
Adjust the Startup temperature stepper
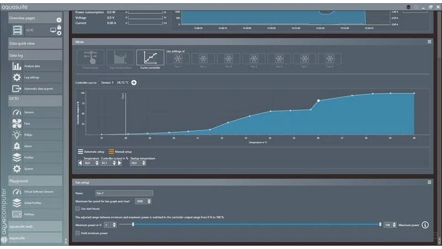tap(144, 163)
